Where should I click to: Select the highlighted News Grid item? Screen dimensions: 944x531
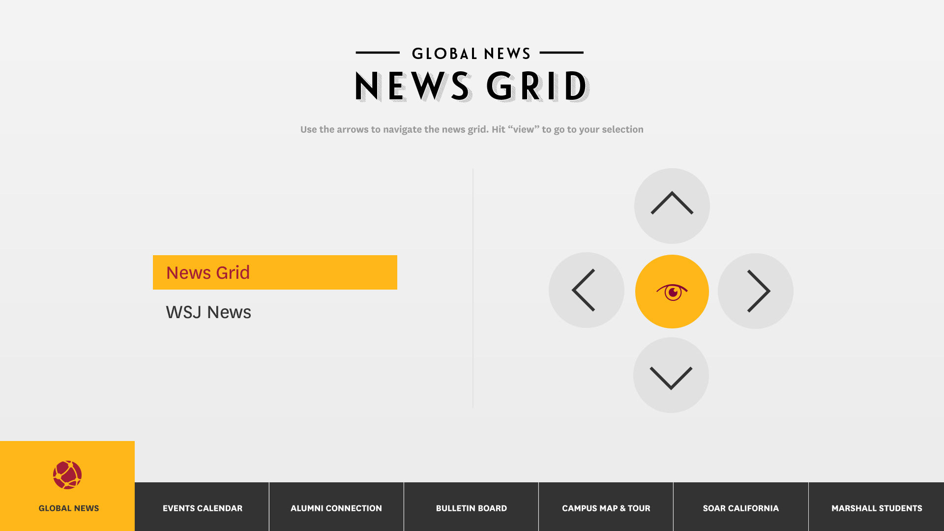coord(274,272)
